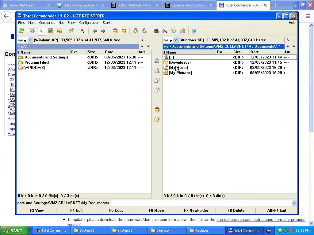Select the full details view toolbar icon
The height and width of the screenshot is (235, 314).
[x=41, y=31]
